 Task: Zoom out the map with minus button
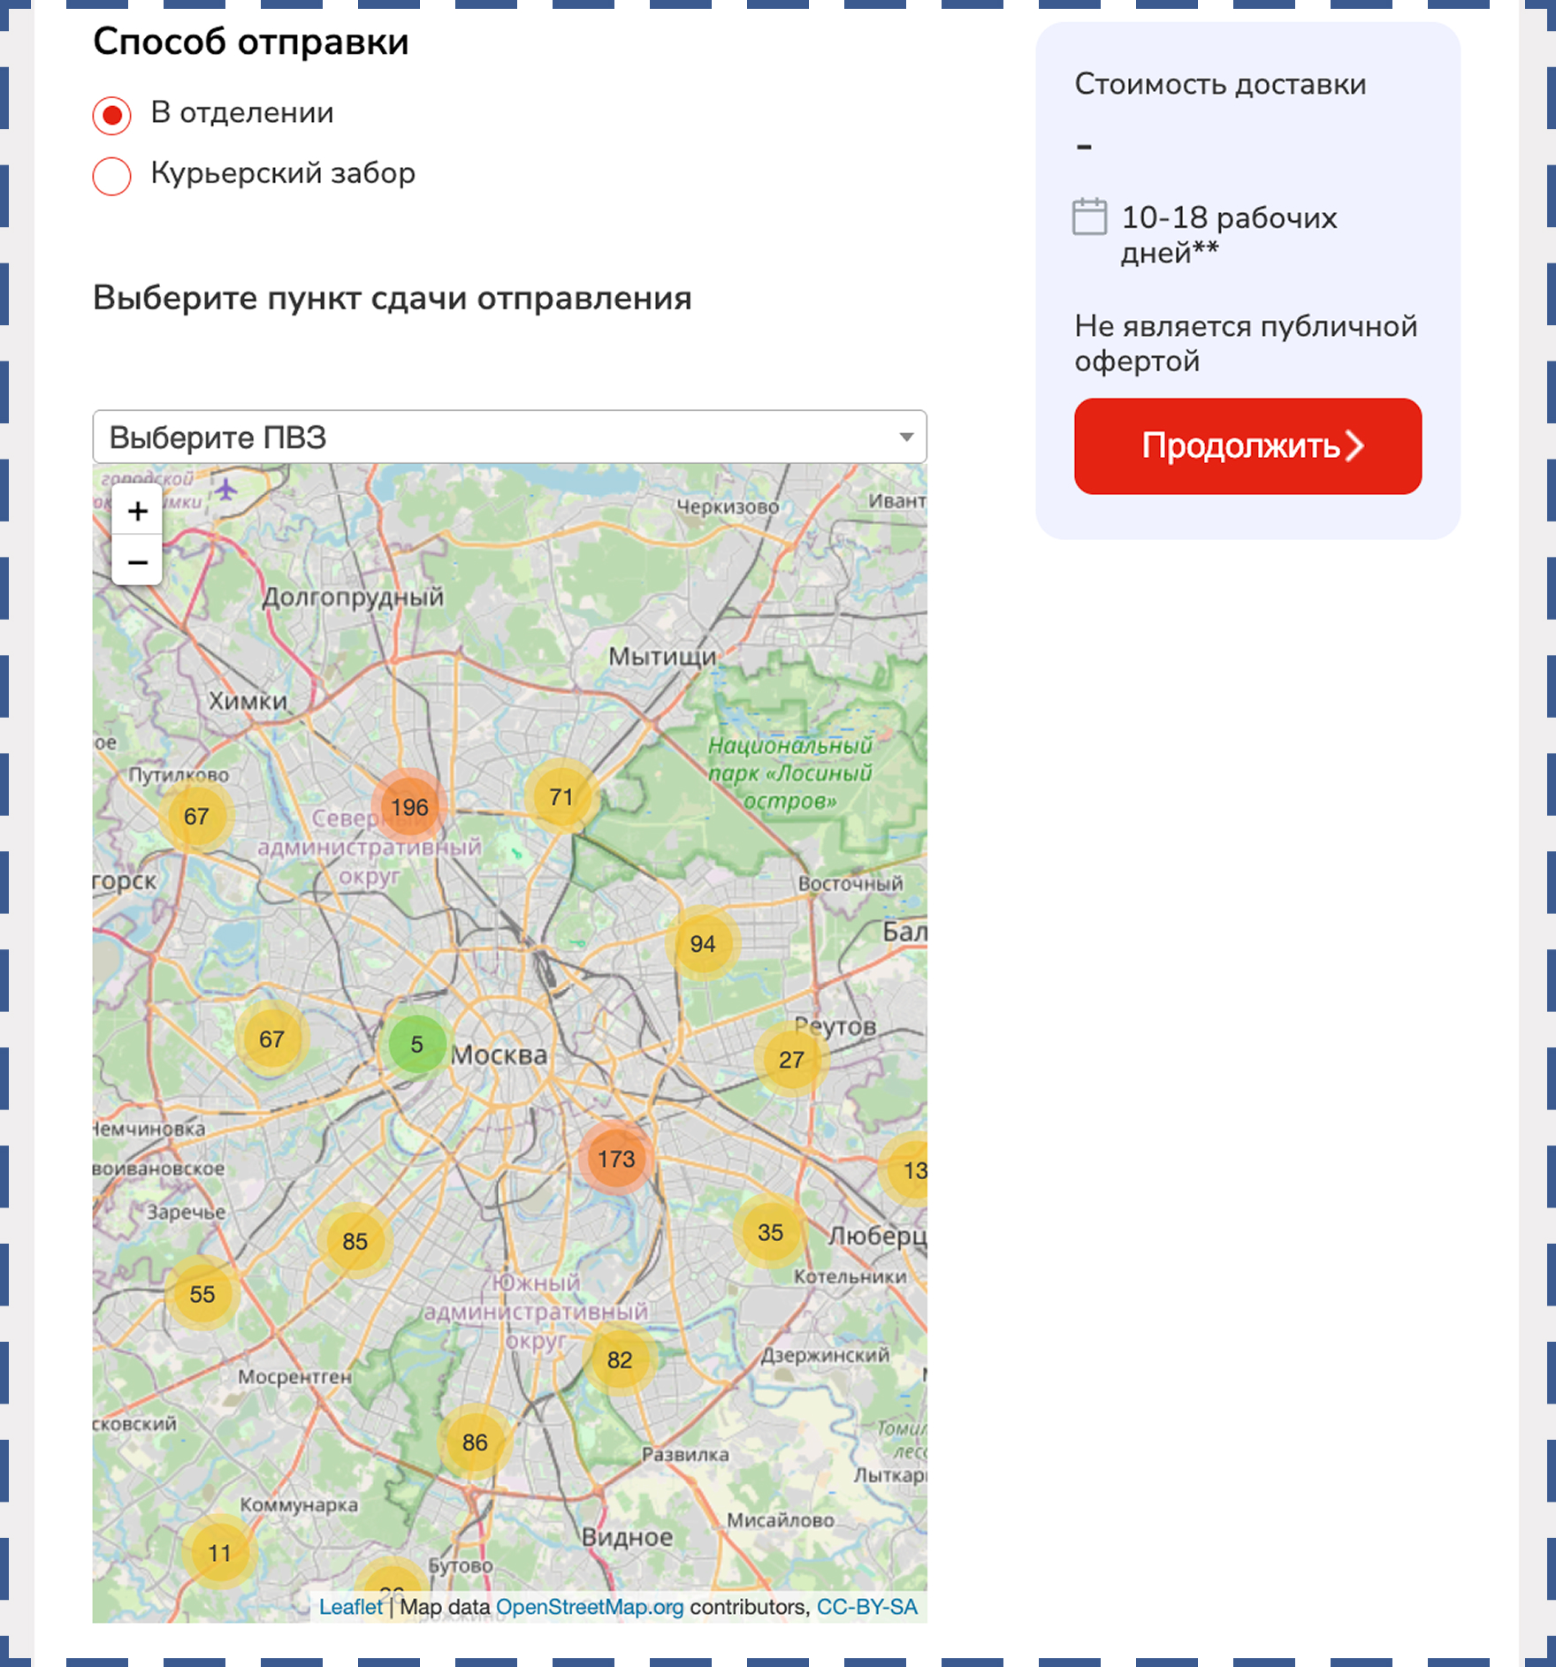pos(137,562)
